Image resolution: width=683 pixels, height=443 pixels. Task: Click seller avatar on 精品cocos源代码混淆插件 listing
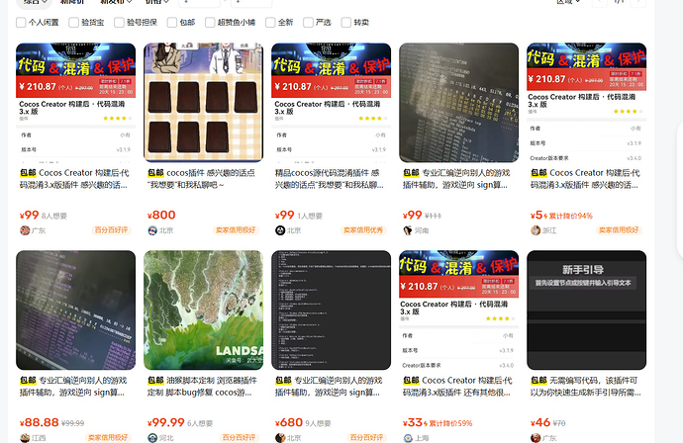280,230
